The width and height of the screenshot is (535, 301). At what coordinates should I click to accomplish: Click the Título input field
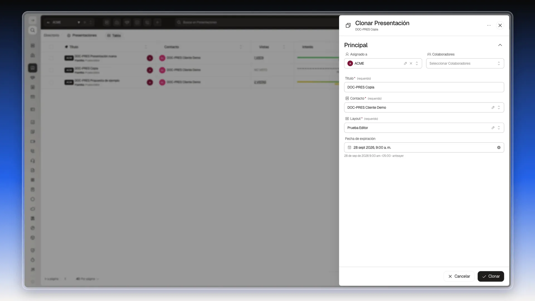click(424, 87)
